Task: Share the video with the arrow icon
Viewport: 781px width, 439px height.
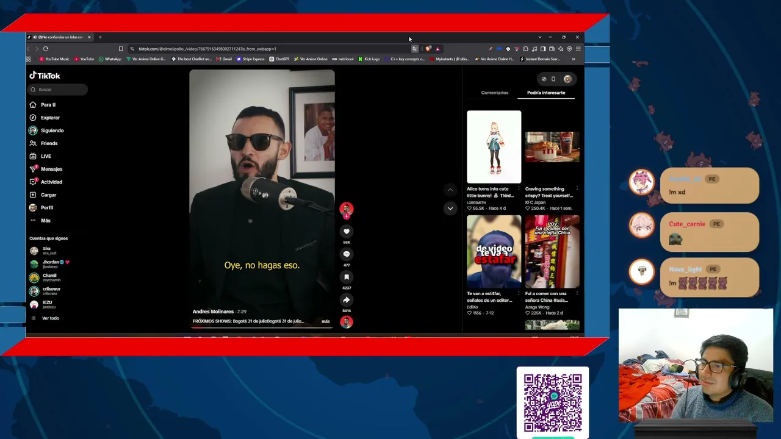Action: [347, 300]
